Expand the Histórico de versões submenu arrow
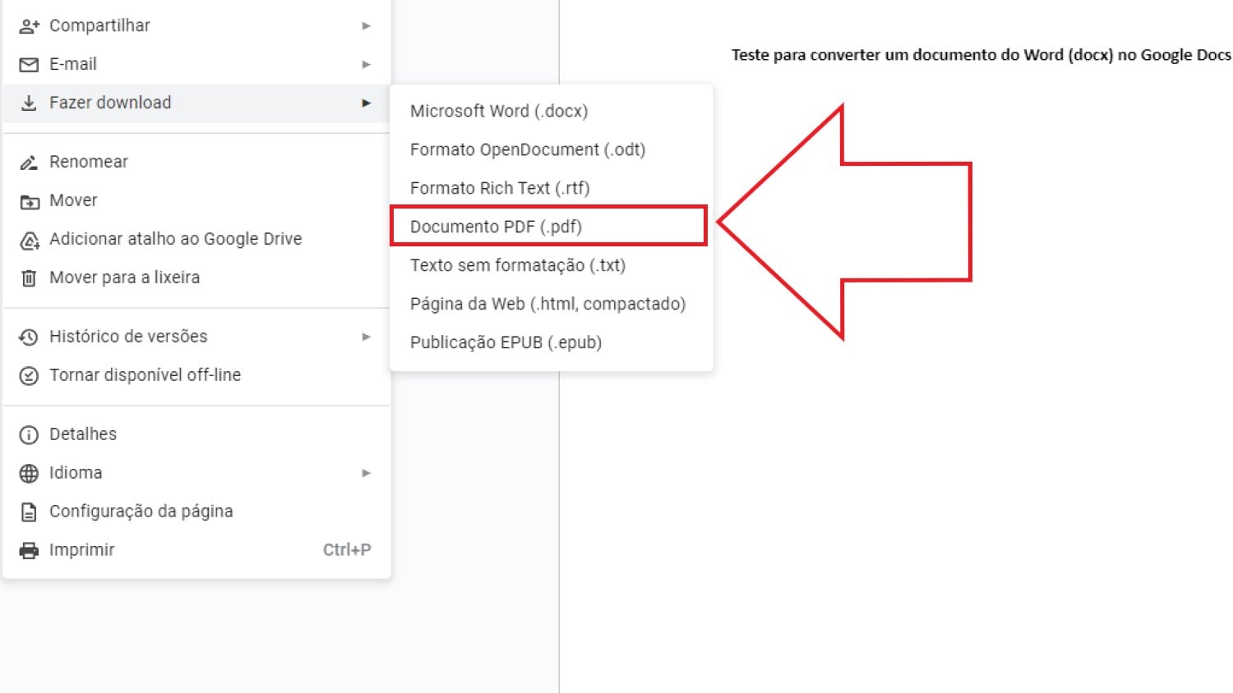 (x=366, y=337)
